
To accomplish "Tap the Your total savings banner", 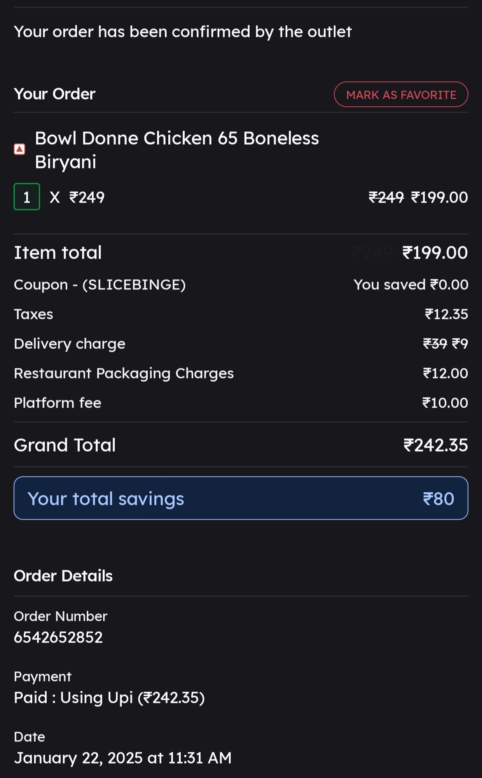I will click(241, 498).
